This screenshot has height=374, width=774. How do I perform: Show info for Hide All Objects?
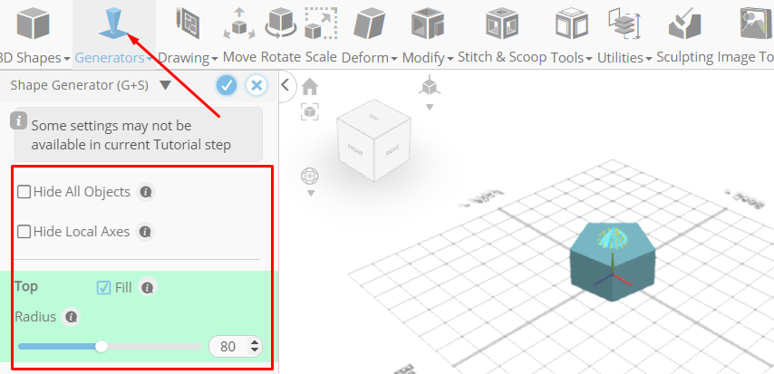point(145,192)
